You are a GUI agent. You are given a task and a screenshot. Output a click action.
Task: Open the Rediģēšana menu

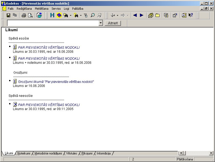[x=24, y=9]
